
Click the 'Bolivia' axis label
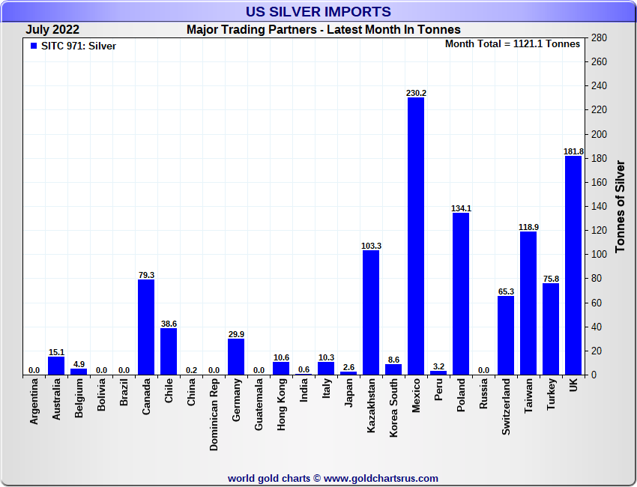[101, 394]
